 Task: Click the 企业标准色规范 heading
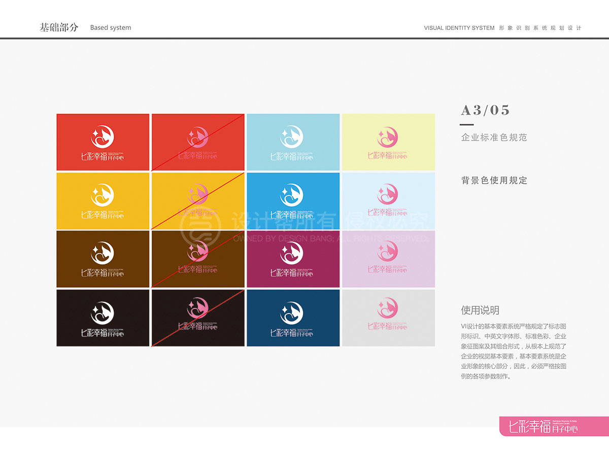click(x=494, y=137)
